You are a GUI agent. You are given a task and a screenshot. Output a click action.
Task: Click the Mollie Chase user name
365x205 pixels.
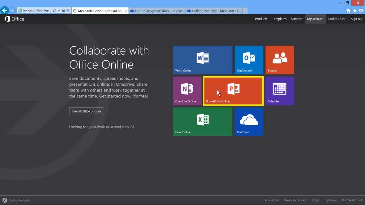pyautogui.click(x=337, y=19)
